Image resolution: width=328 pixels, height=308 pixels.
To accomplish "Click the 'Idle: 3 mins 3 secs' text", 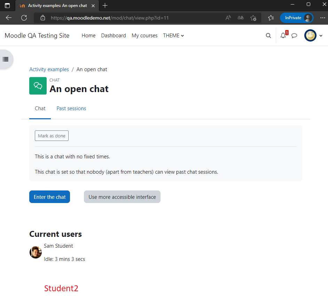I will point(64,259).
